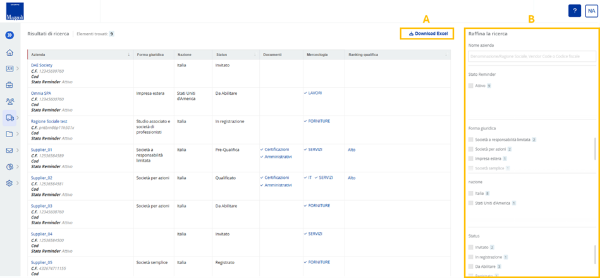Click Download Excel button
Screen dimensions: 600x278
click(x=427, y=33)
